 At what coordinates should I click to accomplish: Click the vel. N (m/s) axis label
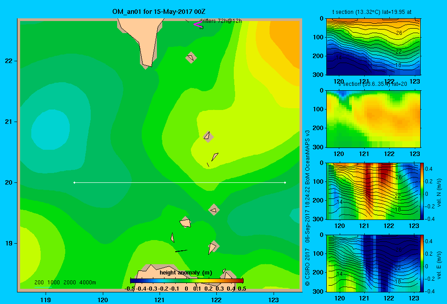(439, 193)
